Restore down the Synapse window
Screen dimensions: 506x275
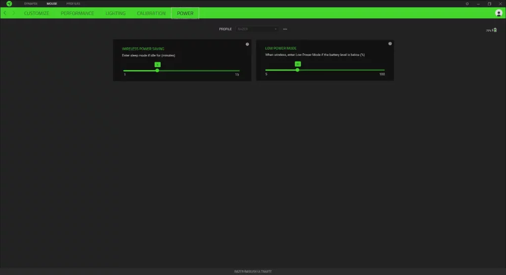489,3
